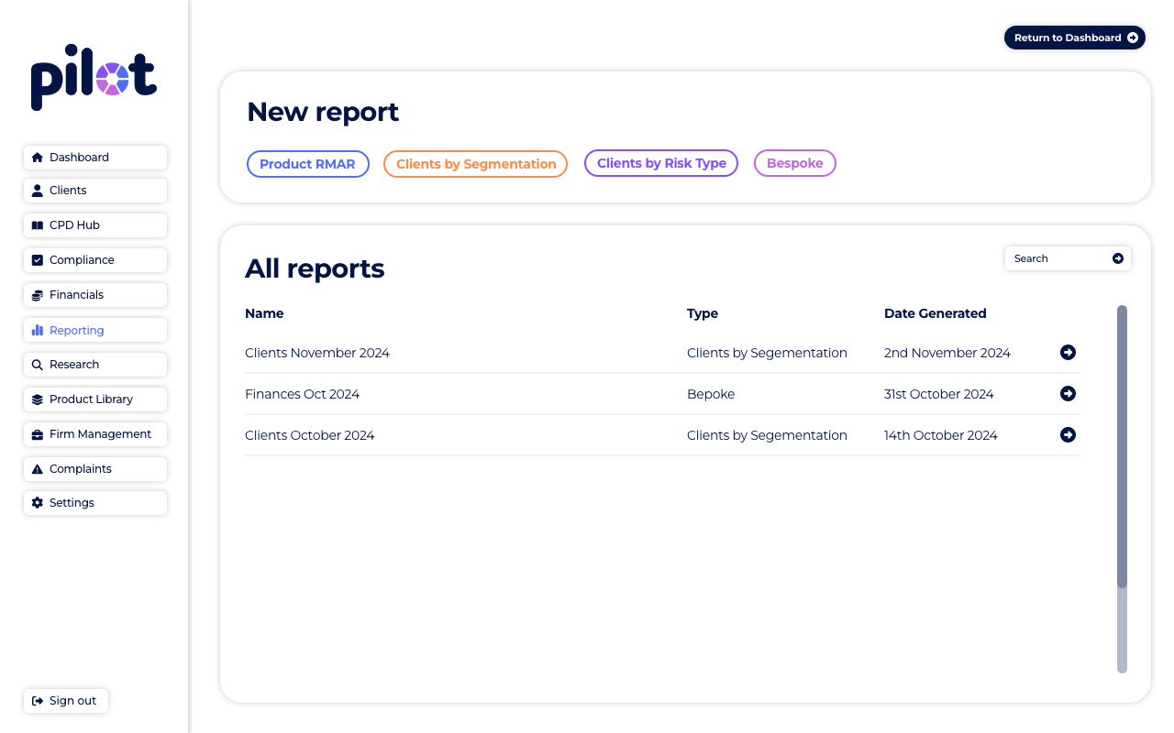This screenshot has height=733, width=1174.
Task: Click the arrow icon in Return to Dashboard
Action: tap(1133, 38)
